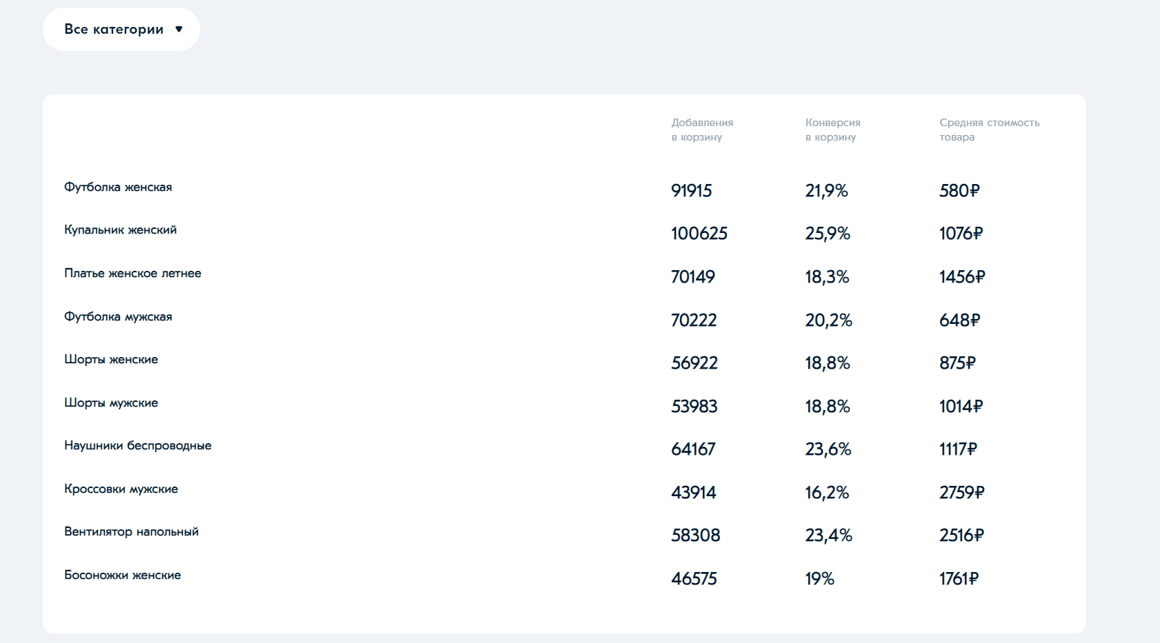Click Шорты женские category

(111, 360)
